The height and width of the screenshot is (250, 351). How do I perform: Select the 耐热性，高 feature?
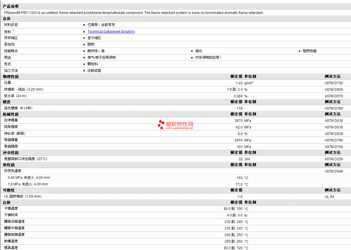[x=96, y=51]
